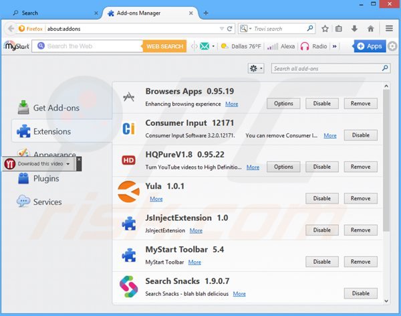
Task: Open the Alexa rank toolbar item
Action: click(x=281, y=46)
